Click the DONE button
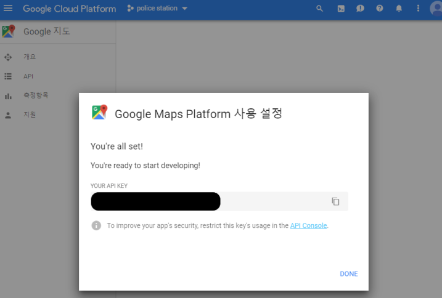Screen dimensions: 442x298 point(349,274)
